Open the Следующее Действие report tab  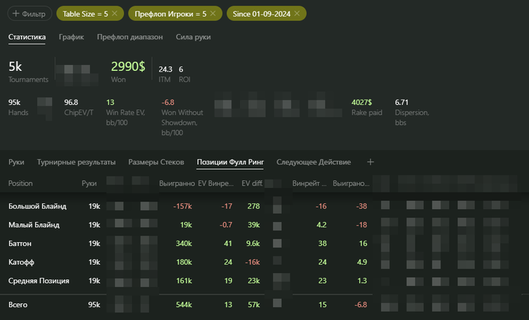[314, 162]
